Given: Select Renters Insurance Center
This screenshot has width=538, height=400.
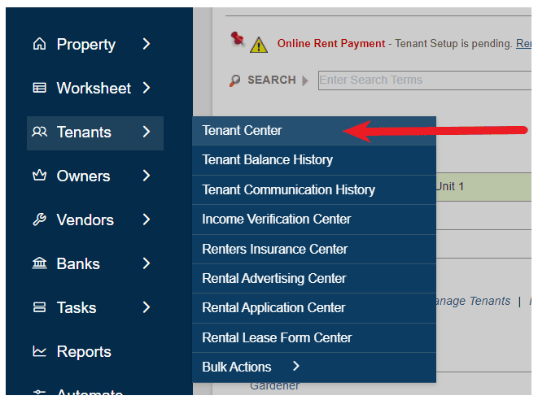Looking at the screenshot, I should [274, 249].
